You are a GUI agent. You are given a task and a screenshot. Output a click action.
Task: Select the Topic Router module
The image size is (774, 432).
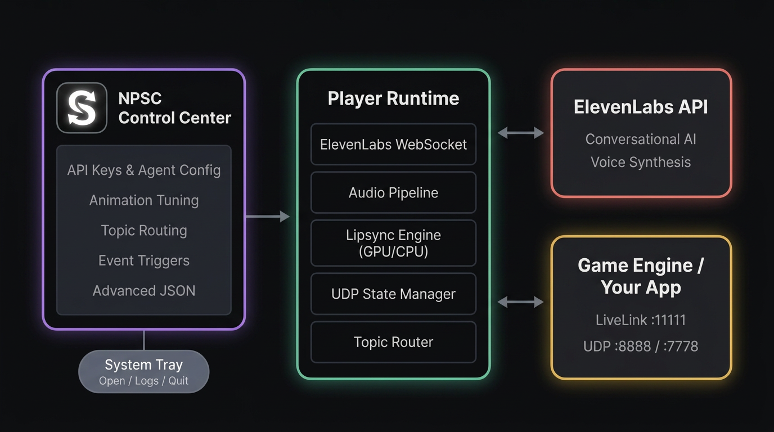[393, 342]
